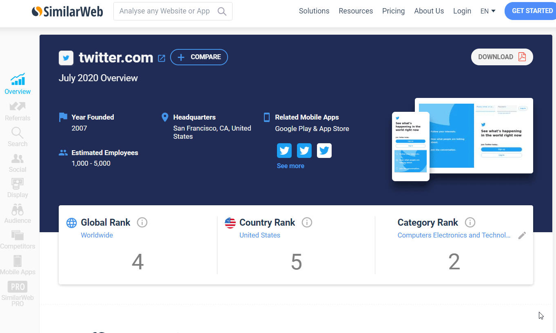This screenshot has height=333, width=556.
Task: Click the Year Founded value 2007
Action: coord(79,128)
